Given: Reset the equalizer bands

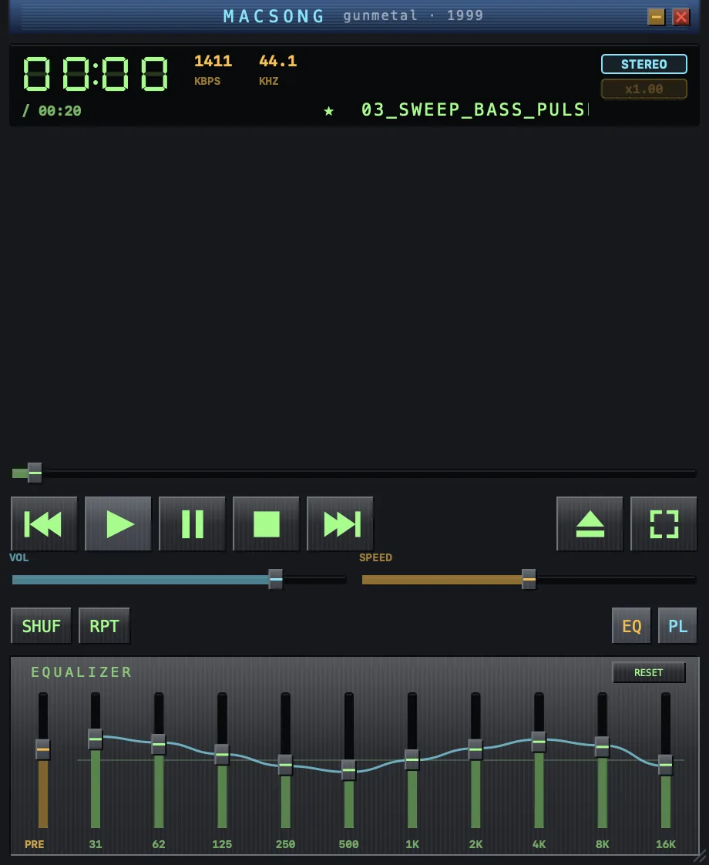Looking at the screenshot, I should click(648, 672).
